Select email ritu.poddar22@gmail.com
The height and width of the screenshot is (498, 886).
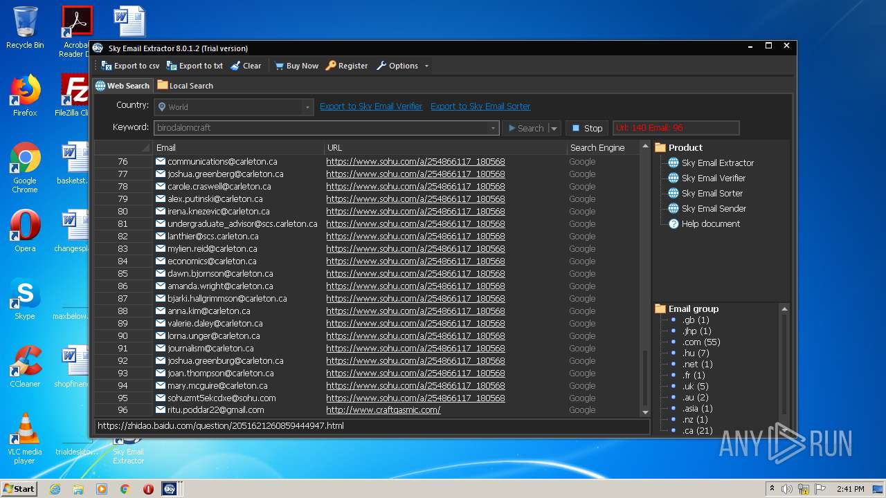(x=215, y=409)
